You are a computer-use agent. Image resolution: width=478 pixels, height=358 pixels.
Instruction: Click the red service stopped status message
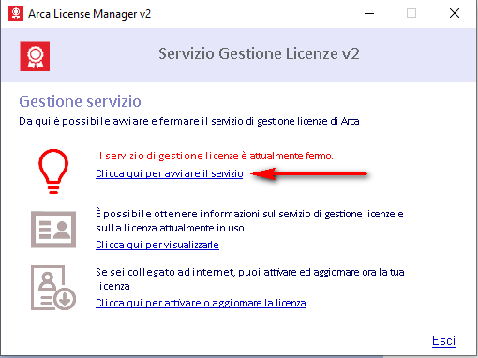(x=215, y=156)
